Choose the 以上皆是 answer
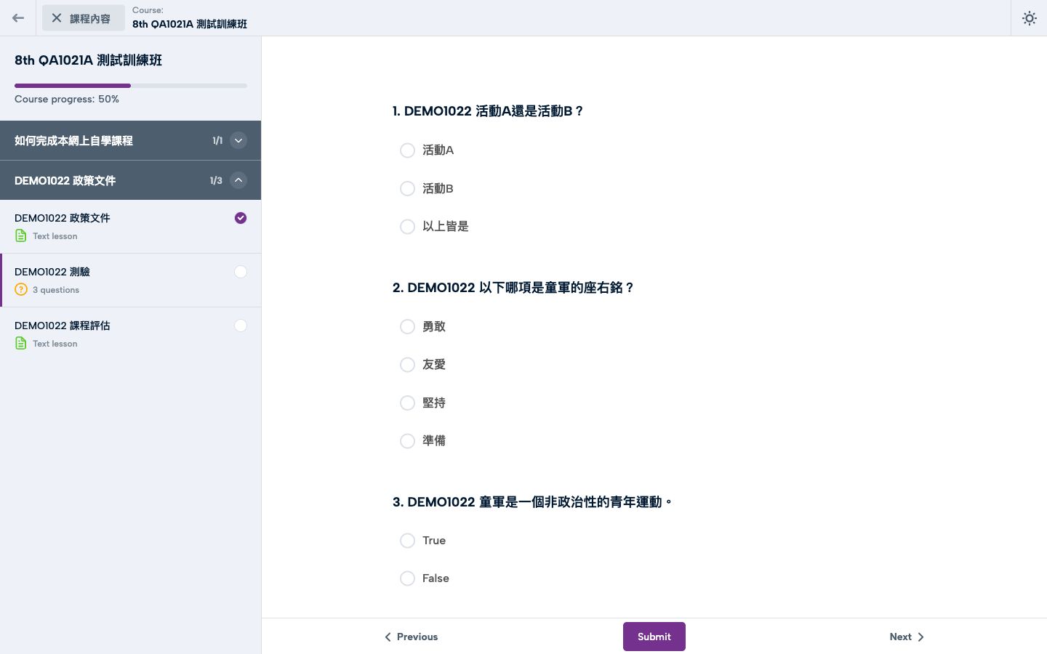 click(x=407, y=227)
